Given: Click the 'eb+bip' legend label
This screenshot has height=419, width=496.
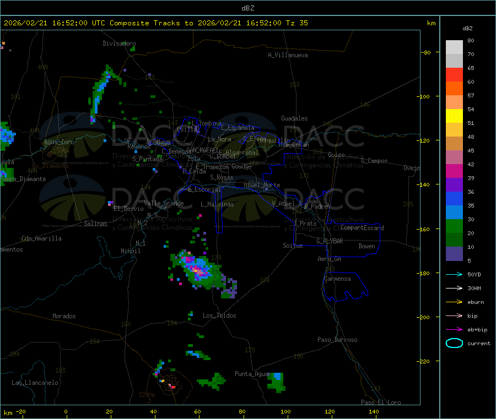Looking at the screenshot, I should click(x=477, y=330).
